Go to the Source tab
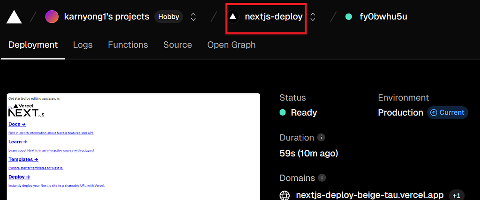Viewport: 480px width, 200px height. tap(178, 45)
